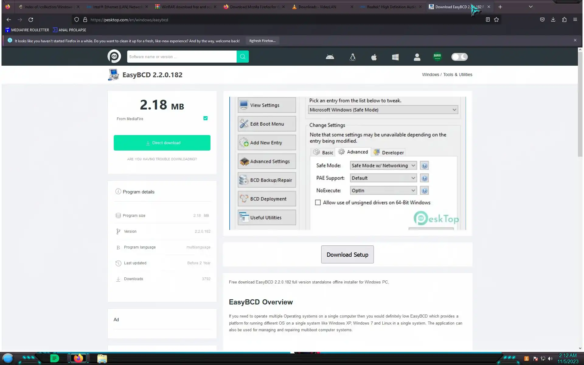Open Tools & Utilities breadcrumb link
Image resolution: width=584 pixels, height=365 pixels.
[x=457, y=75]
